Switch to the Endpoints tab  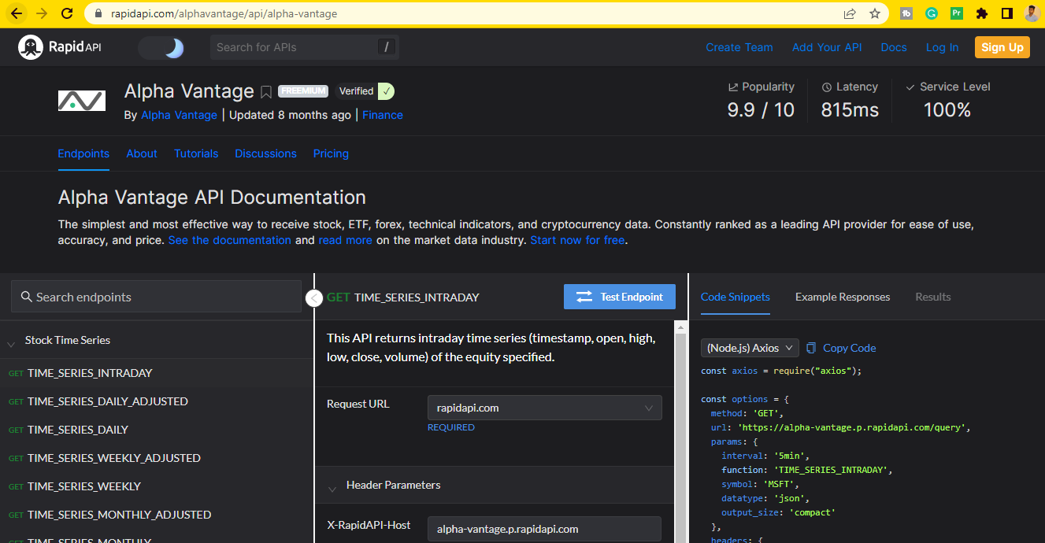point(83,153)
